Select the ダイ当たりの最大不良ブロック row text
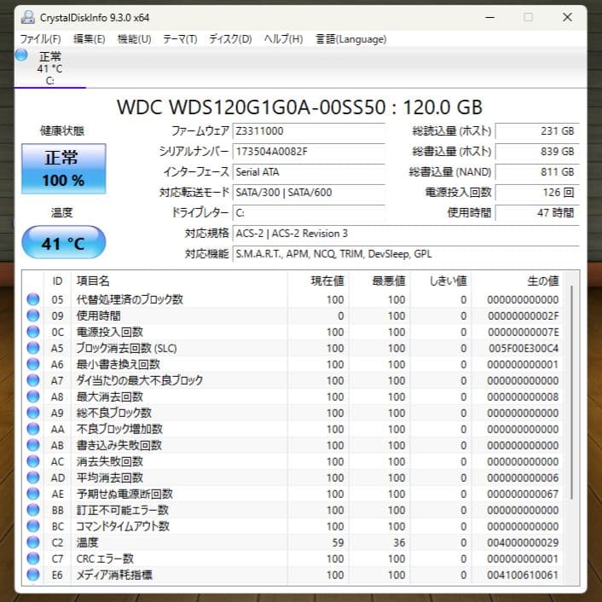This screenshot has height=602, width=602. (x=139, y=380)
